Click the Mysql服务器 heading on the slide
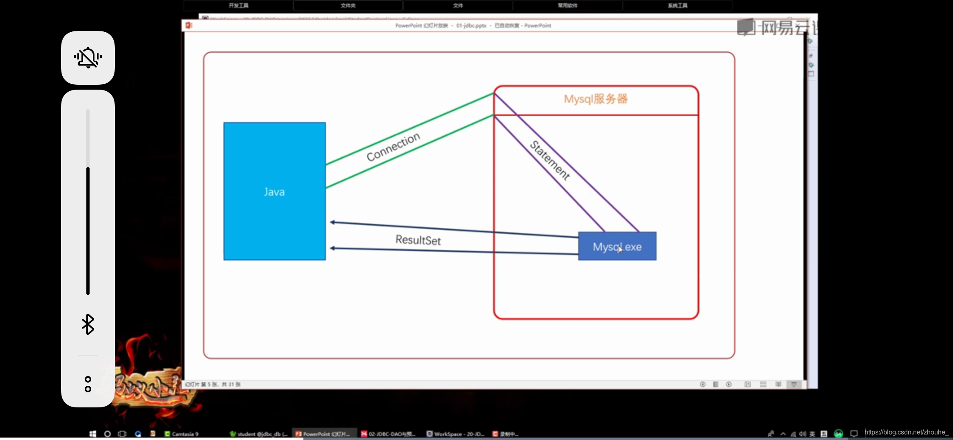Viewport: 953px width, 440px height. [x=596, y=99]
